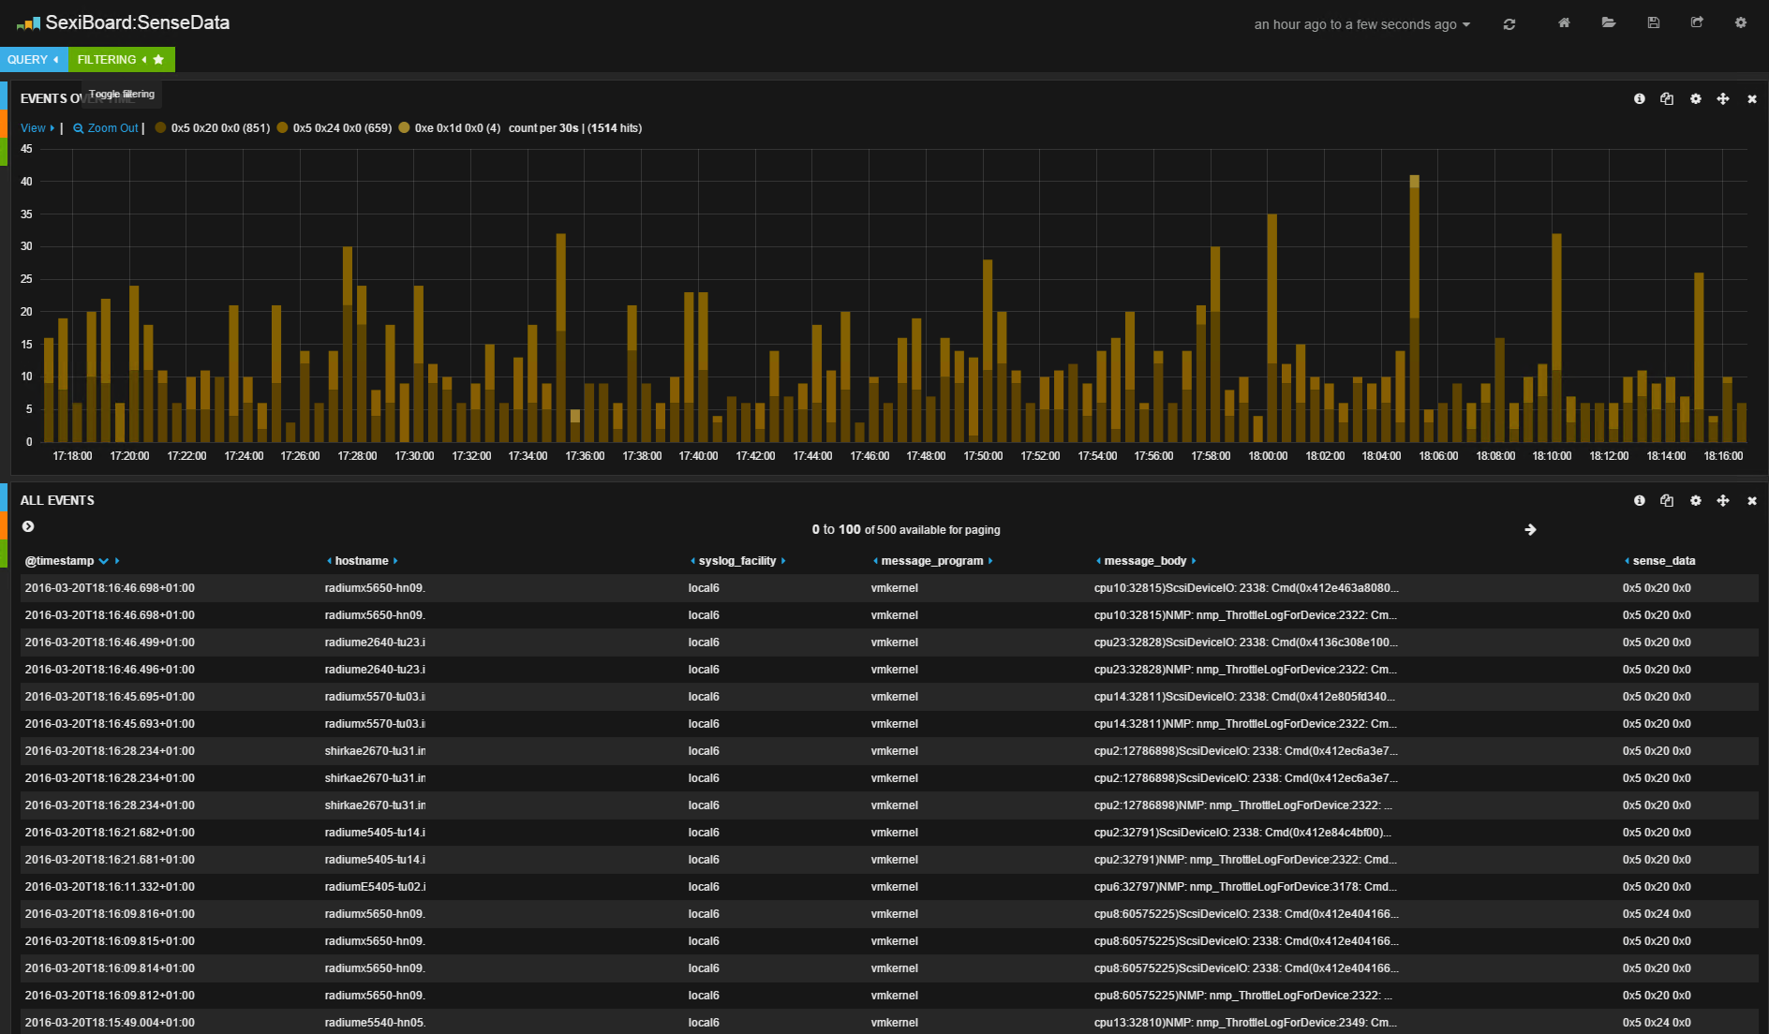Click the share dashboard icon

click(1697, 22)
